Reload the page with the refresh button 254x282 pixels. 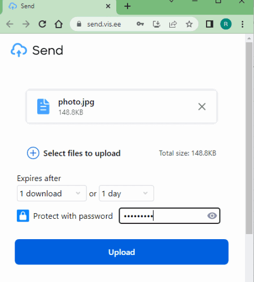click(42, 24)
